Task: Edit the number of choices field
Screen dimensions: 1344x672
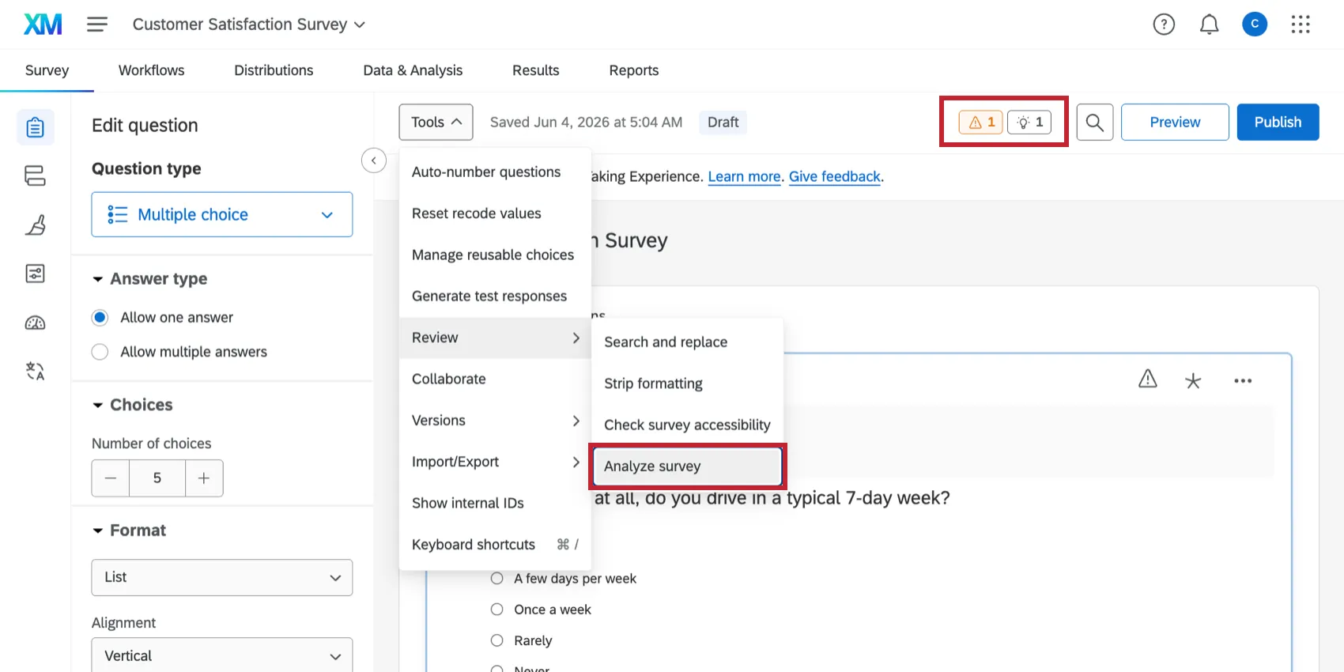Action: 157,478
